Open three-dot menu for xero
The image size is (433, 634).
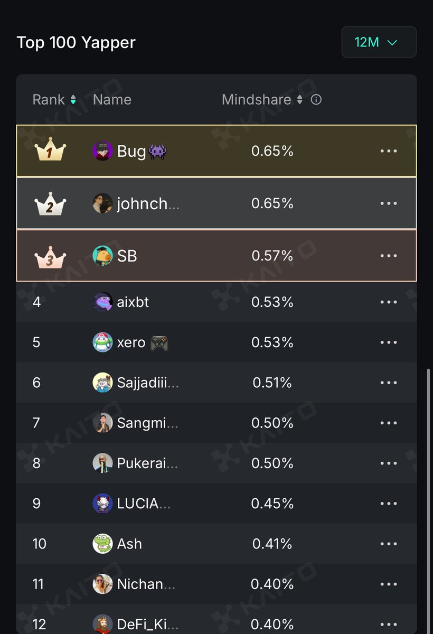(389, 342)
